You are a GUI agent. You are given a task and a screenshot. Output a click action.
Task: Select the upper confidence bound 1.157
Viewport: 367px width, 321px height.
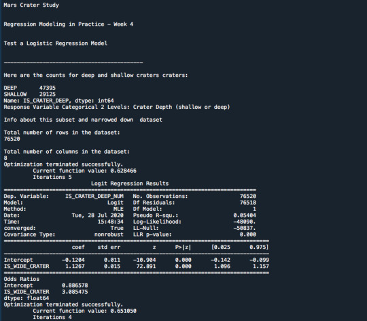[261, 266]
